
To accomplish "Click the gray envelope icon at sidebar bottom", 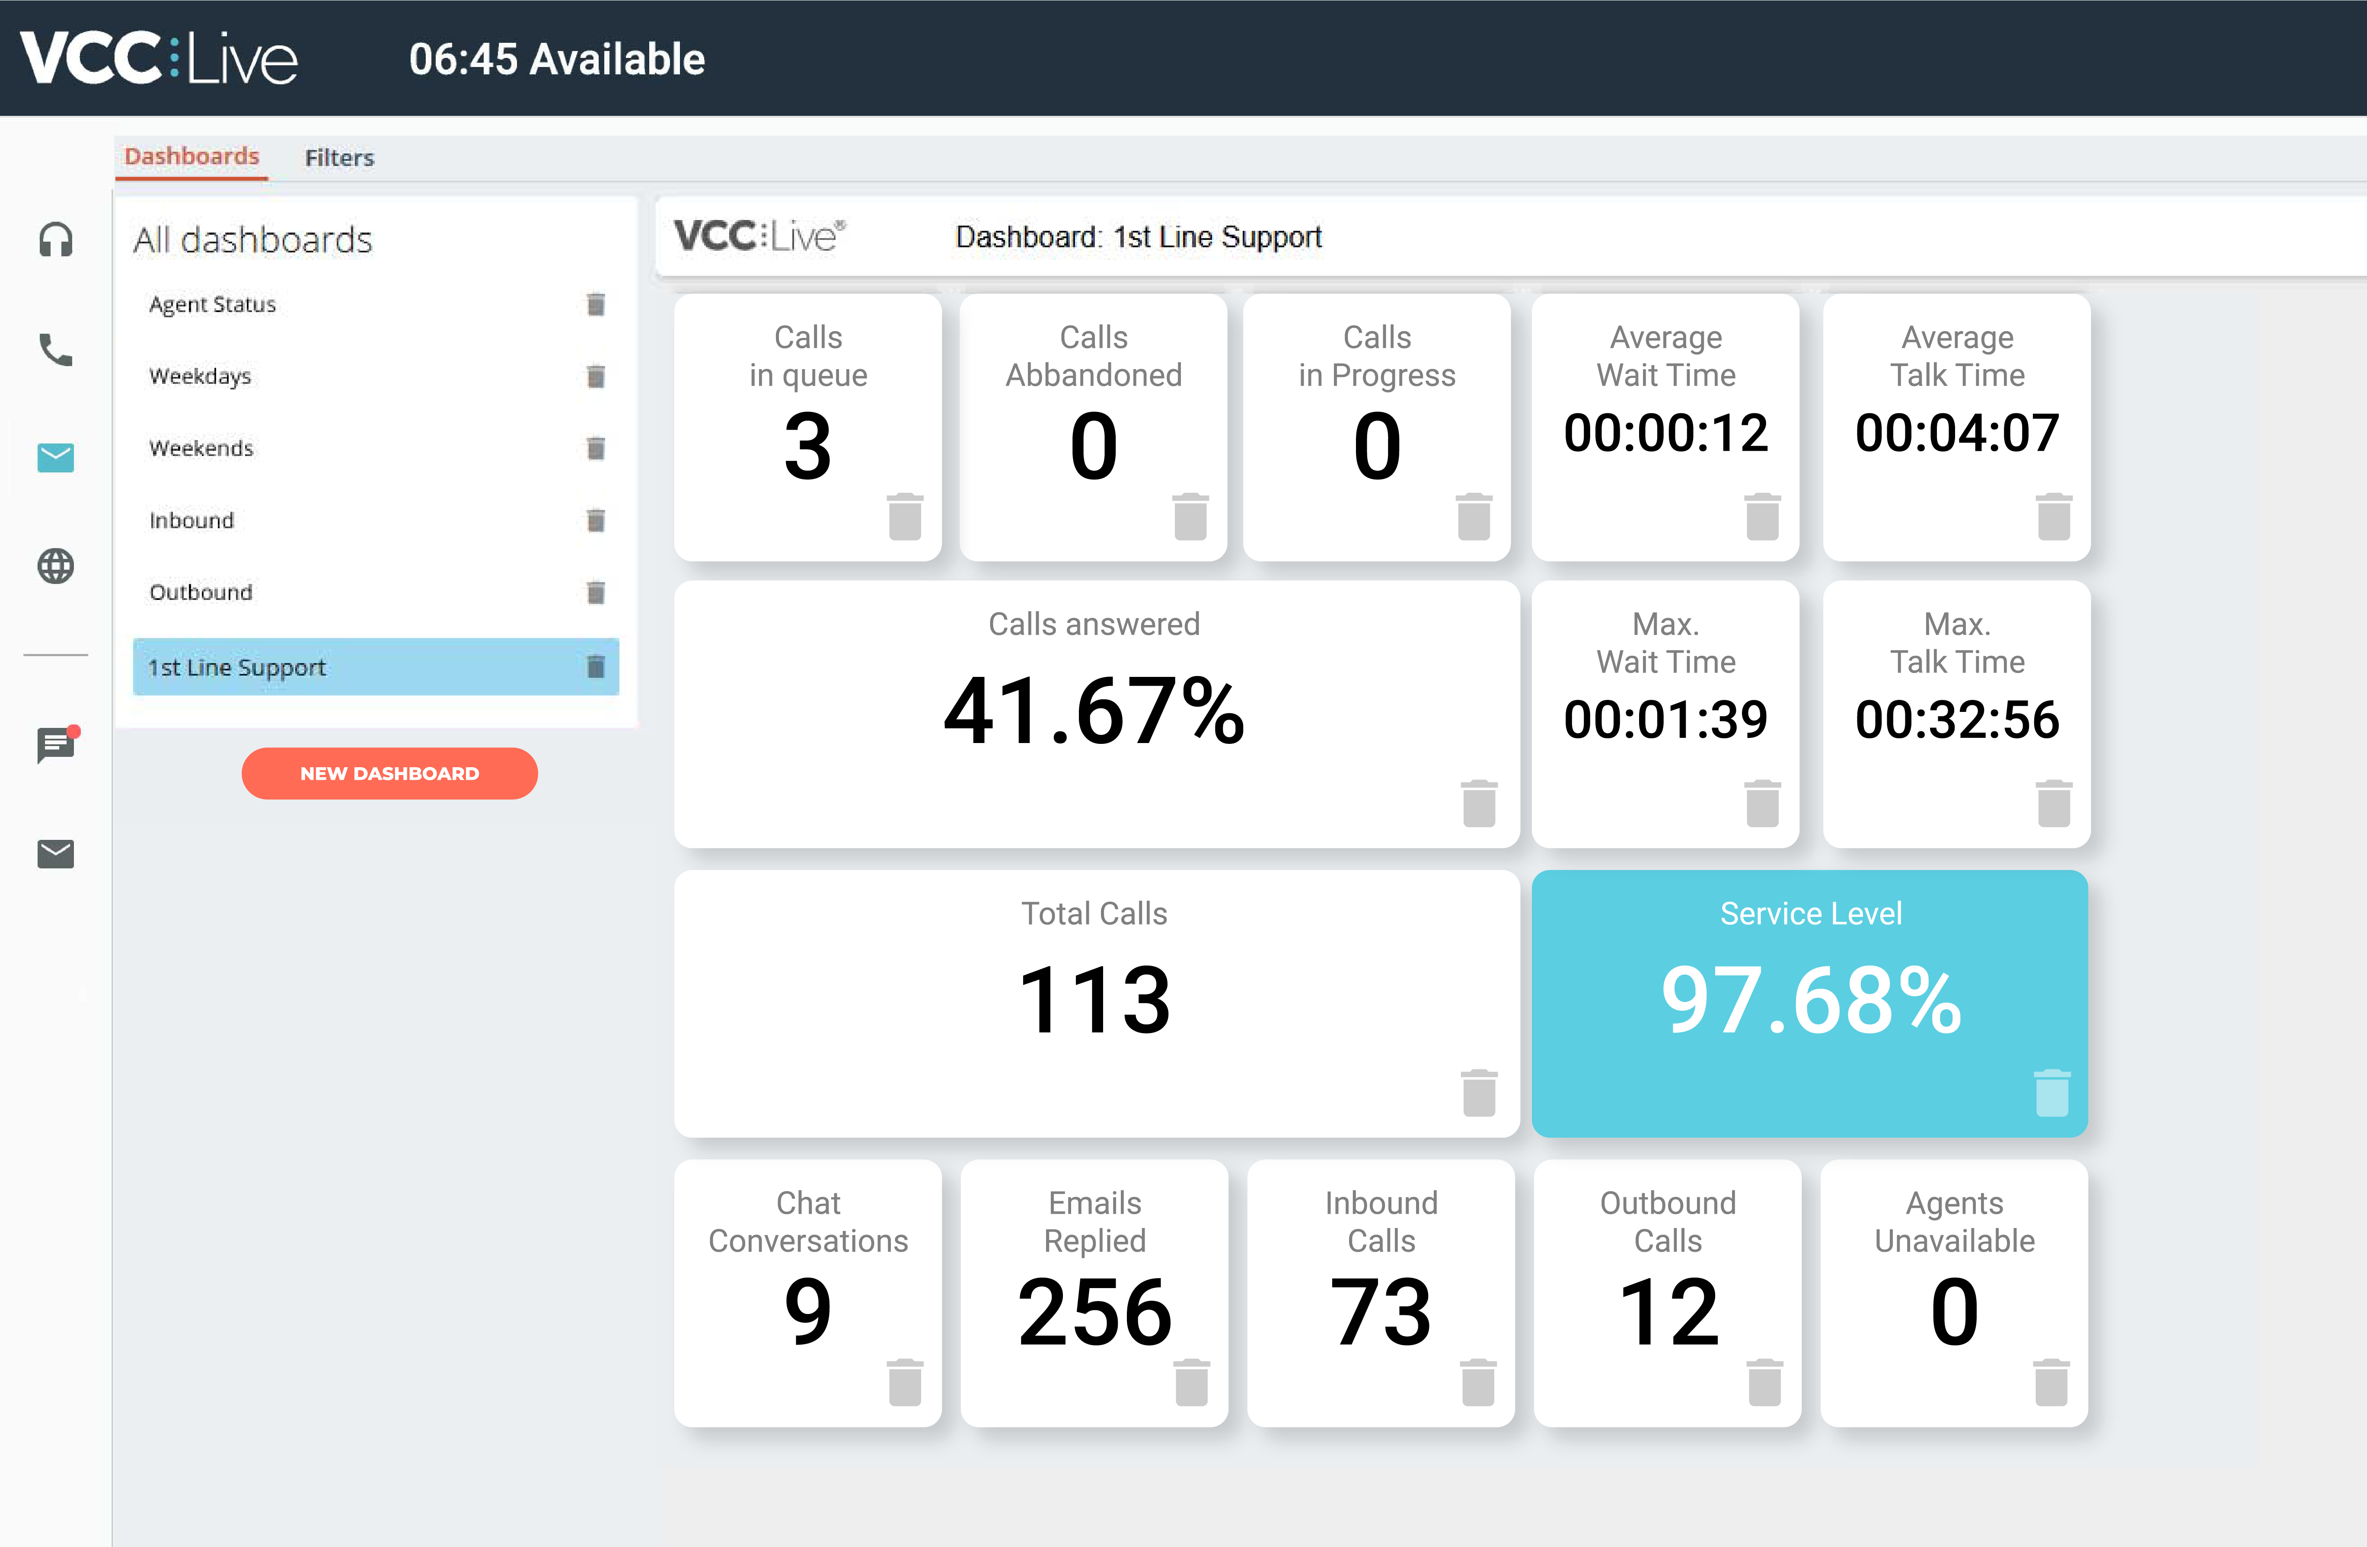I will pos(56,853).
